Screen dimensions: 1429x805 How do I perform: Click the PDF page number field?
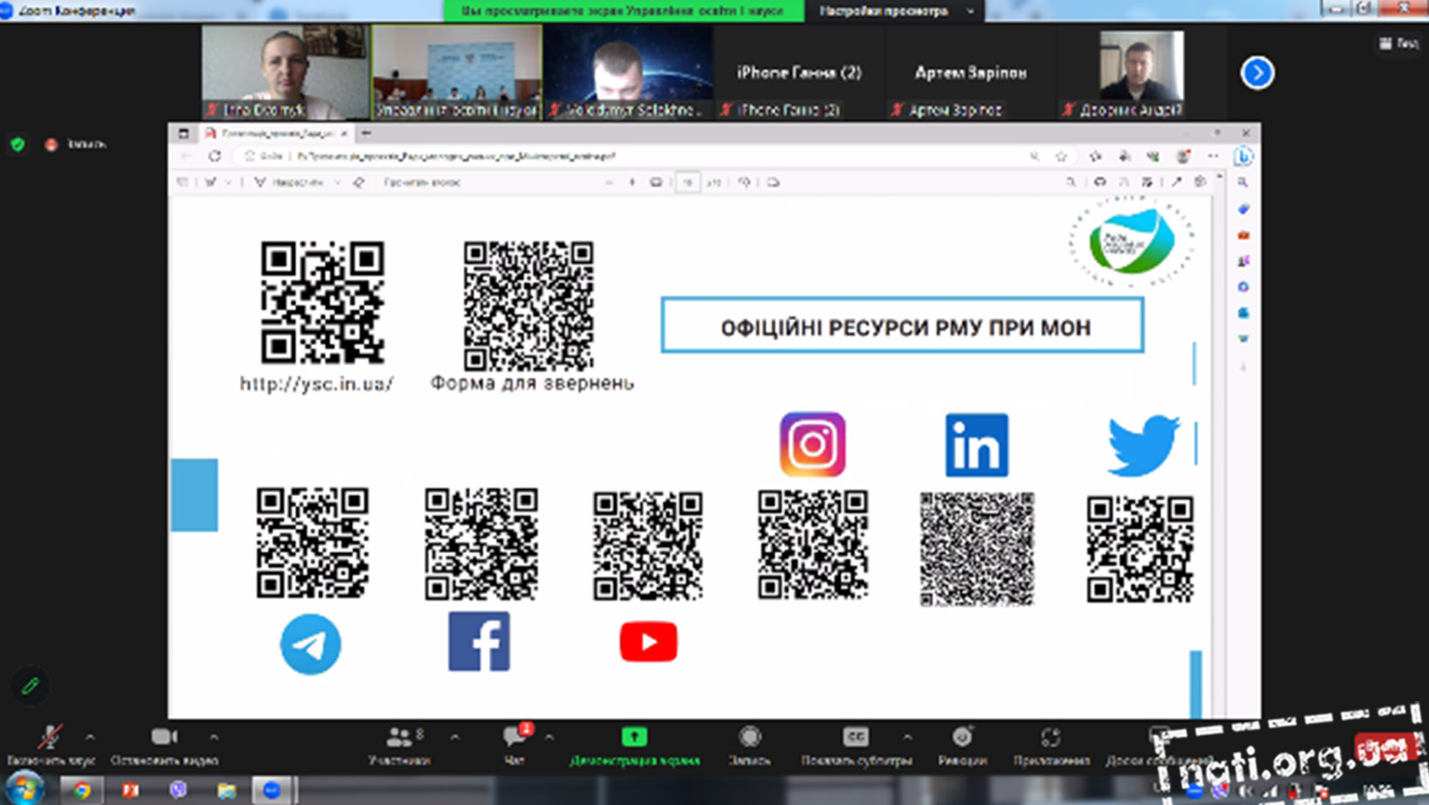click(x=687, y=182)
